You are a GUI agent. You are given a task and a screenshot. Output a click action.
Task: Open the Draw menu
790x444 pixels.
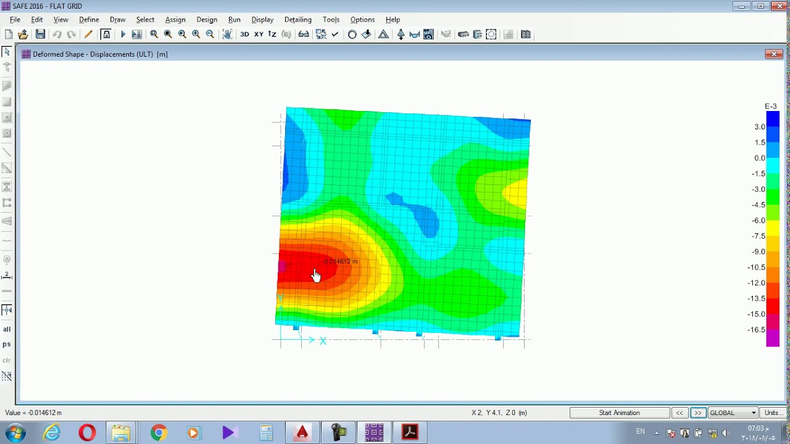[117, 20]
